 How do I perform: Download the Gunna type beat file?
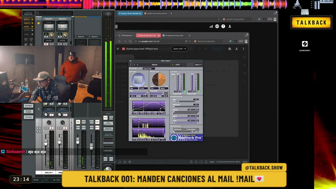point(237,49)
